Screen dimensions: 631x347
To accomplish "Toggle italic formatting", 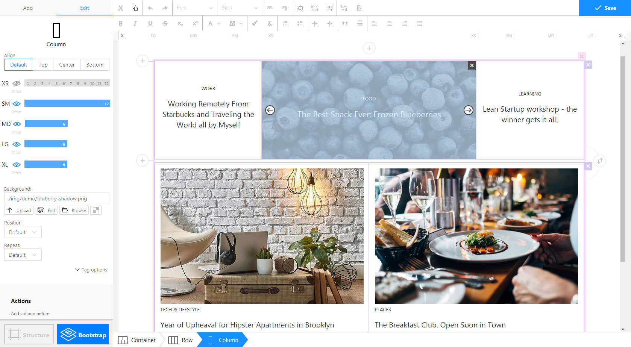I will coord(135,23).
